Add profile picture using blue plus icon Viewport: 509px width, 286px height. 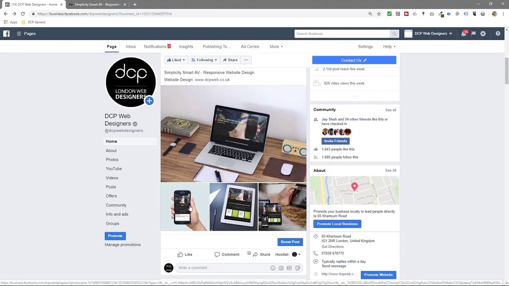[x=149, y=101]
